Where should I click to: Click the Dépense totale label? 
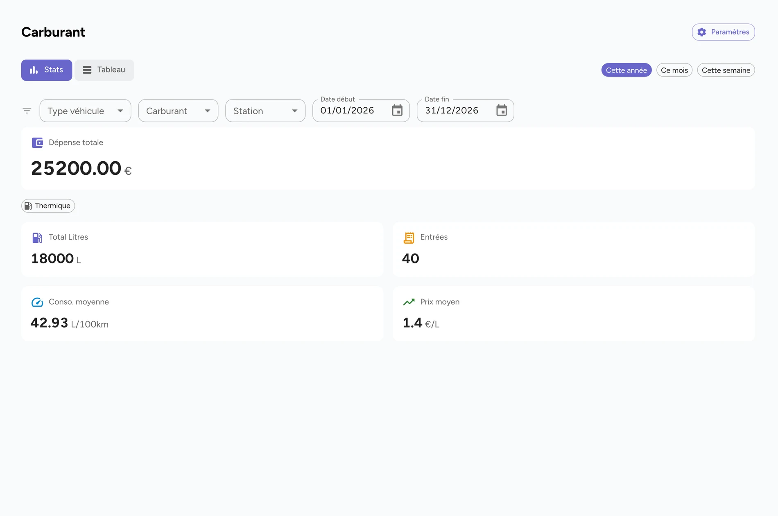point(76,143)
